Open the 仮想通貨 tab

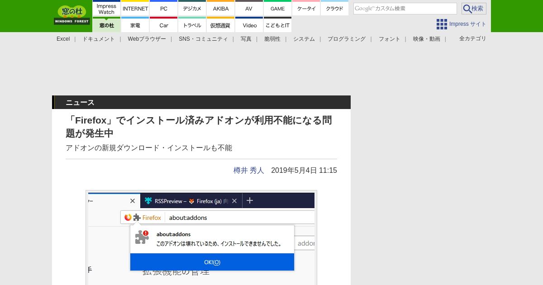point(221,25)
